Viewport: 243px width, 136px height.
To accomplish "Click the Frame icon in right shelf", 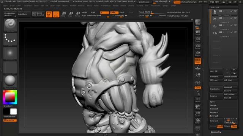I will click(x=198, y=100).
